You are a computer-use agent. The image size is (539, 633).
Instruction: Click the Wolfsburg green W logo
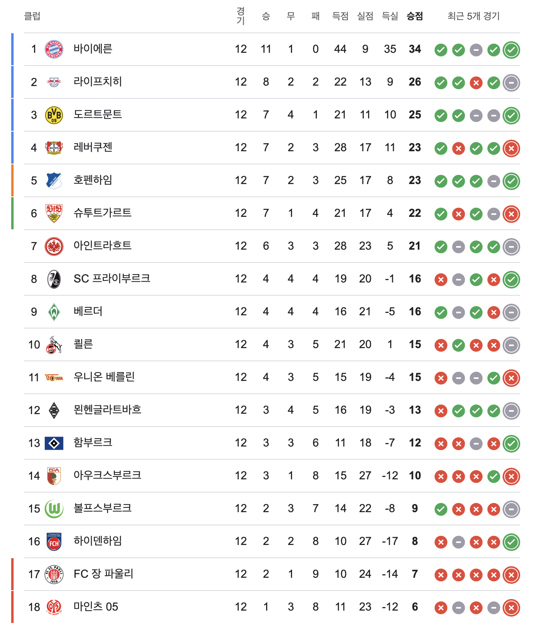(x=54, y=509)
